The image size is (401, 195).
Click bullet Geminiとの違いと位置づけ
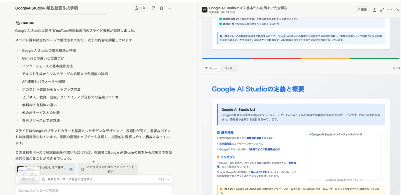pyautogui.click(x=43, y=58)
